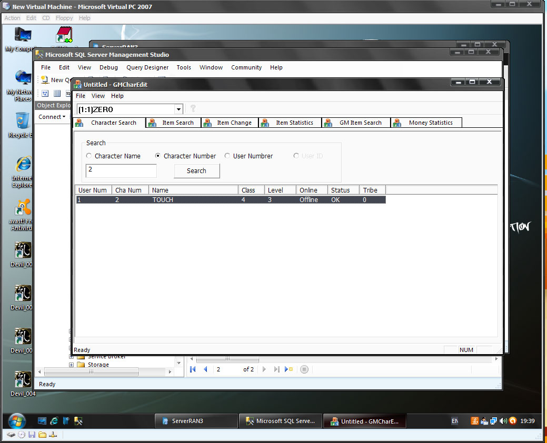Open the Virtual PC Floppy menu
The height and width of the screenshot is (443, 547).
point(64,18)
